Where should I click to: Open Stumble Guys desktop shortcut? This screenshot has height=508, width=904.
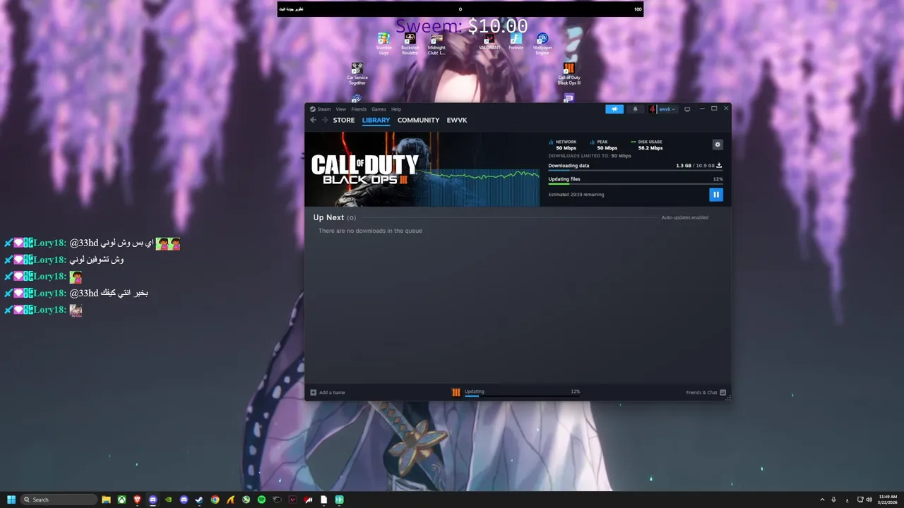pyautogui.click(x=383, y=44)
